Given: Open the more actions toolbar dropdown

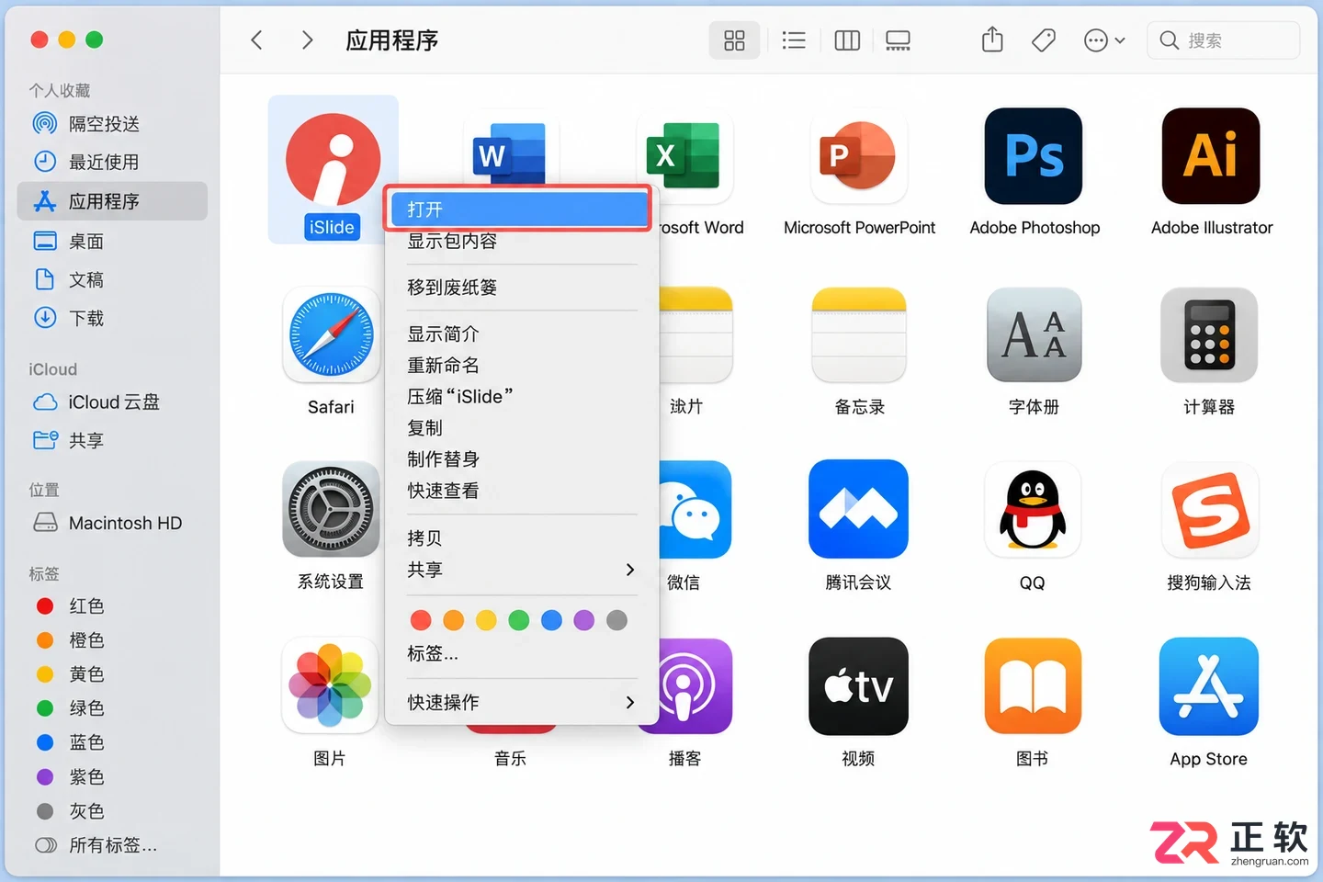Looking at the screenshot, I should pyautogui.click(x=1104, y=40).
